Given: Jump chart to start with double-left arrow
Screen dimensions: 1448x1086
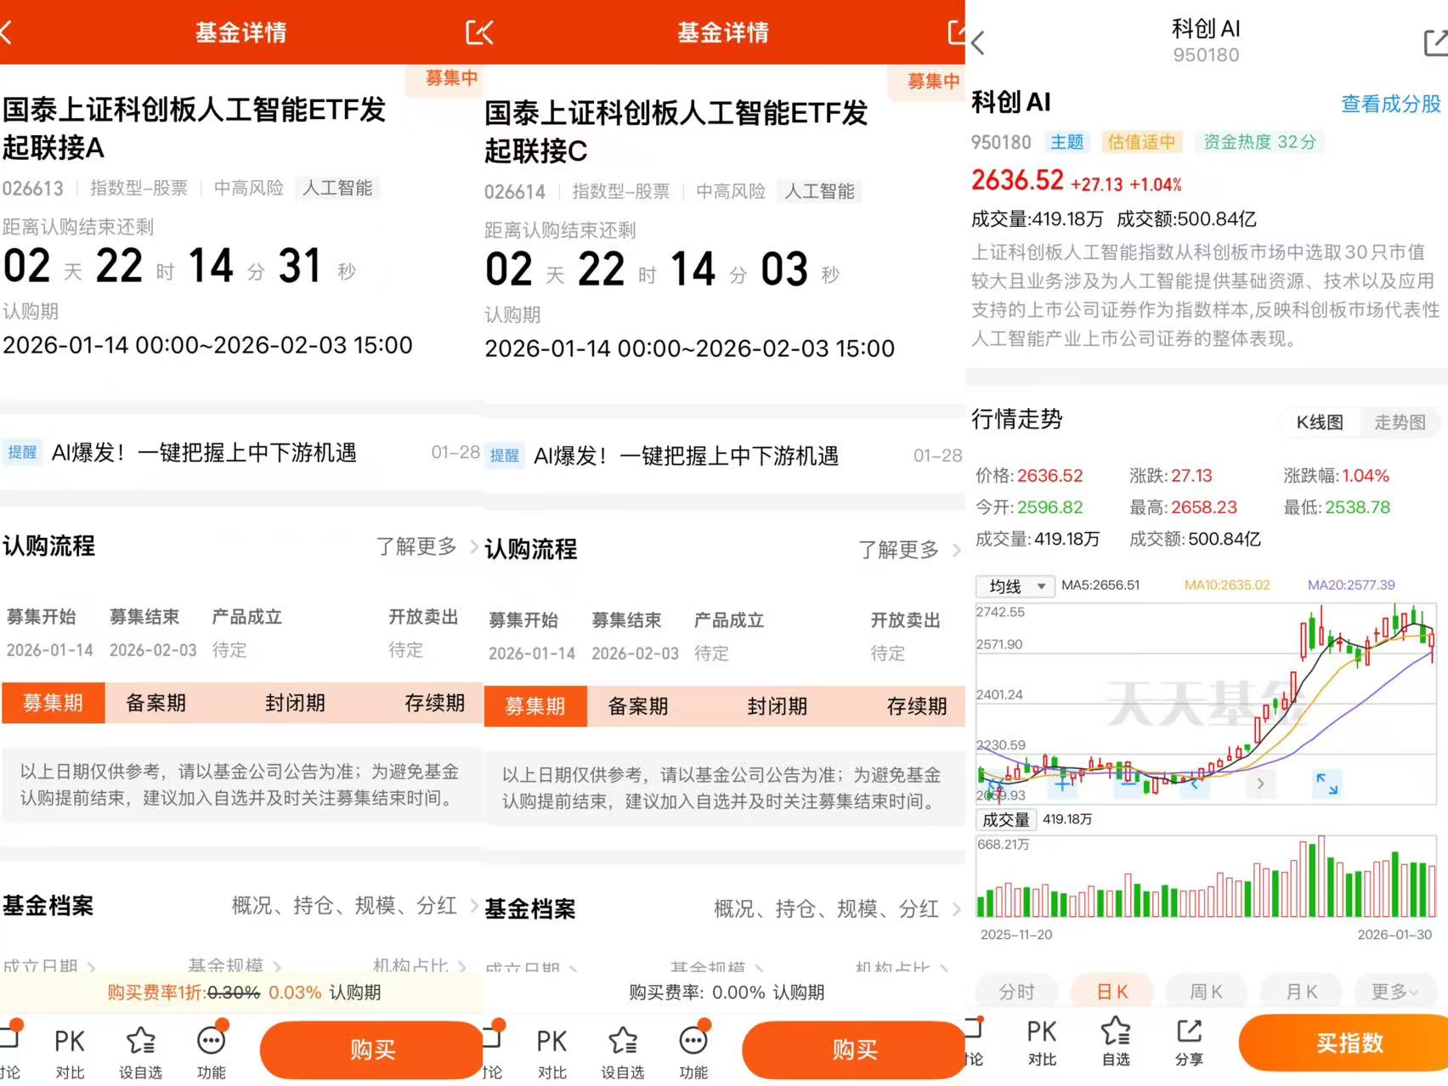Looking at the screenshot, I should [996, 783].
